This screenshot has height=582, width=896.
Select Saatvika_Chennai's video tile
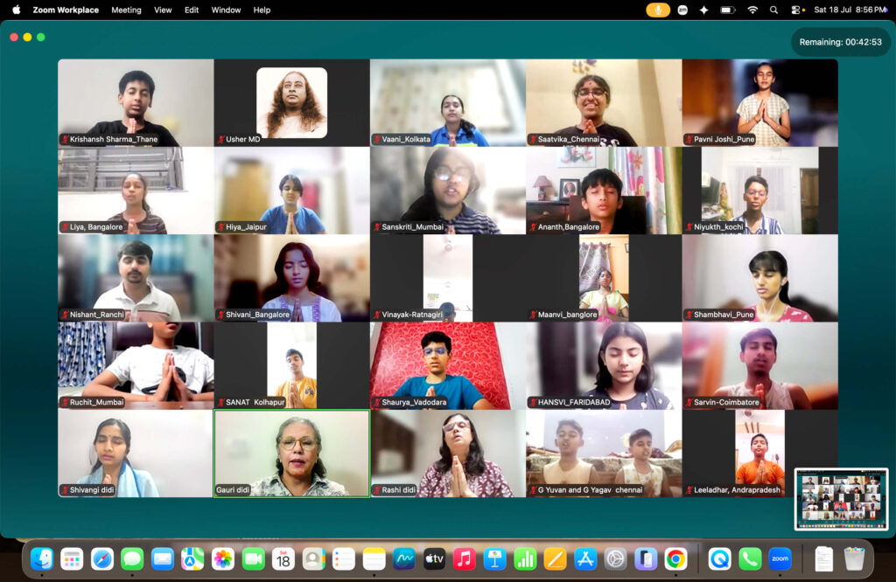point(604,103)
